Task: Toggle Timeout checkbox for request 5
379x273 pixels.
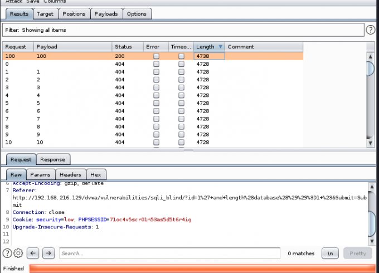Action: pos(181,103)
